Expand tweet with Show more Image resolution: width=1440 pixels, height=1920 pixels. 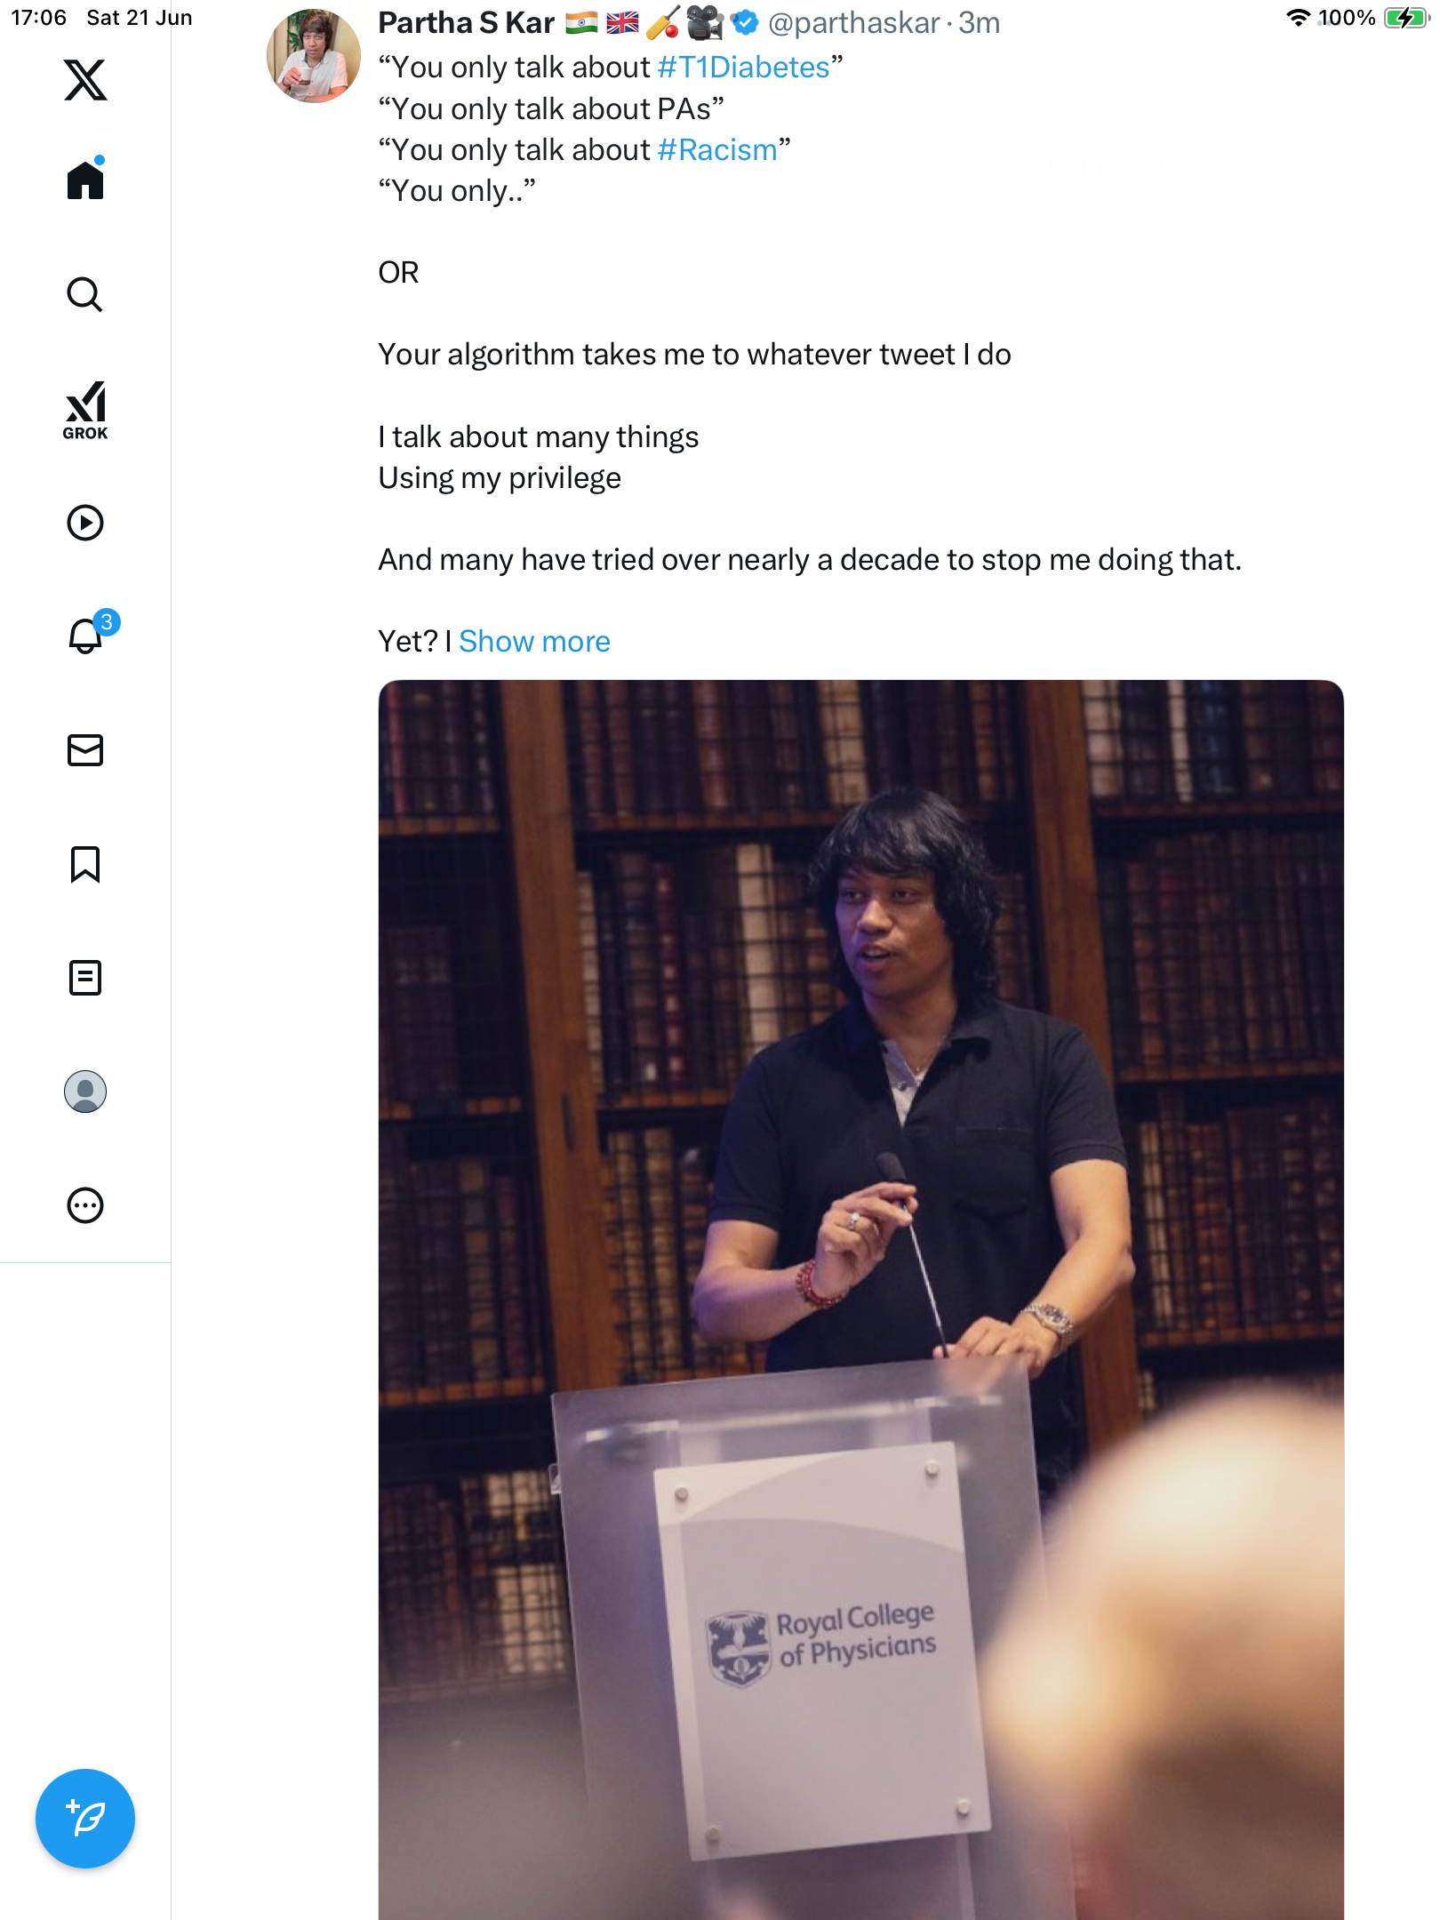[534, 641]
